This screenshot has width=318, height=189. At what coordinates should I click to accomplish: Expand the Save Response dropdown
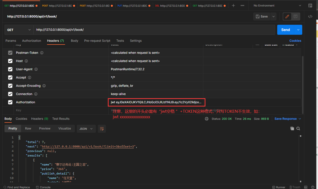288,119
